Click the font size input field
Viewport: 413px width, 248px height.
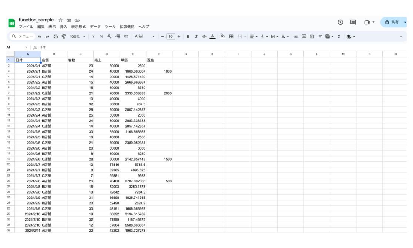pyautogui.click(x=170, y=37)
